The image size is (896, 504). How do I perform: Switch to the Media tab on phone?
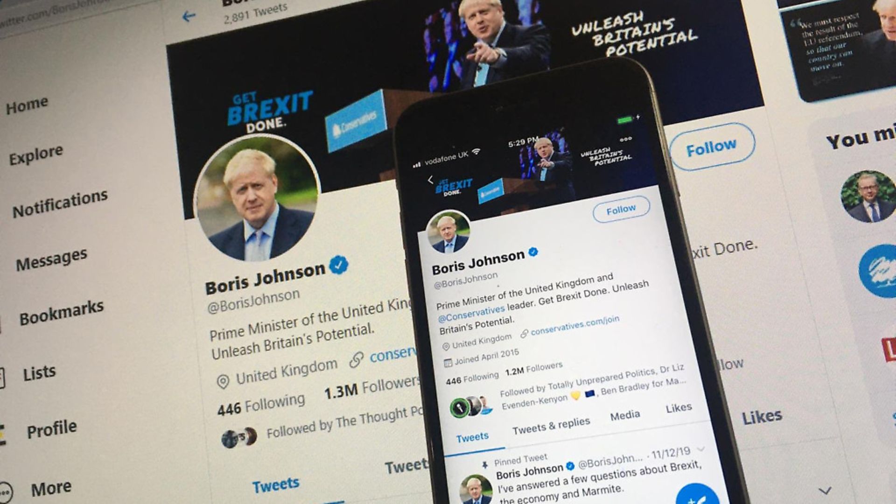click(x=625, y=415)
